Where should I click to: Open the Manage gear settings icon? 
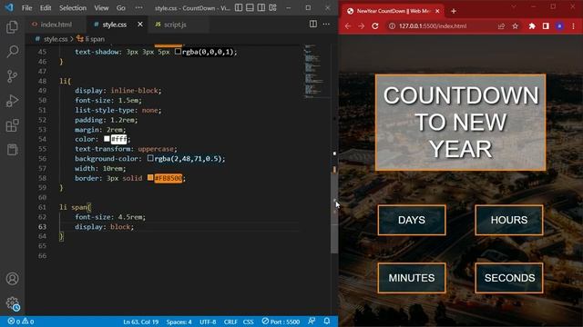(12, 303)
